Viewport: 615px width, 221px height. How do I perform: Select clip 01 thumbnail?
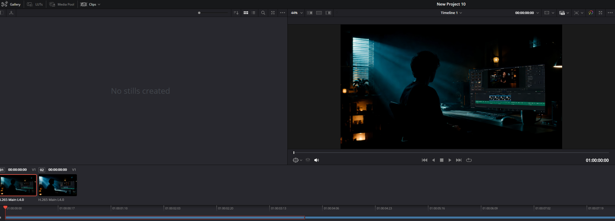point(18,185)
